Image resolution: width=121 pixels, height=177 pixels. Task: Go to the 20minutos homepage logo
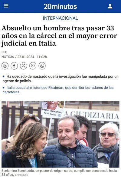point(60,6)
